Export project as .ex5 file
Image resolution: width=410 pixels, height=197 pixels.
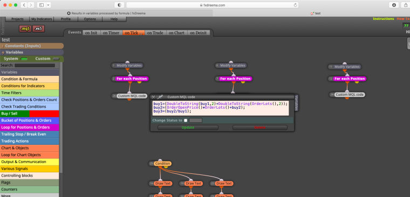click(x=39, y=29)
